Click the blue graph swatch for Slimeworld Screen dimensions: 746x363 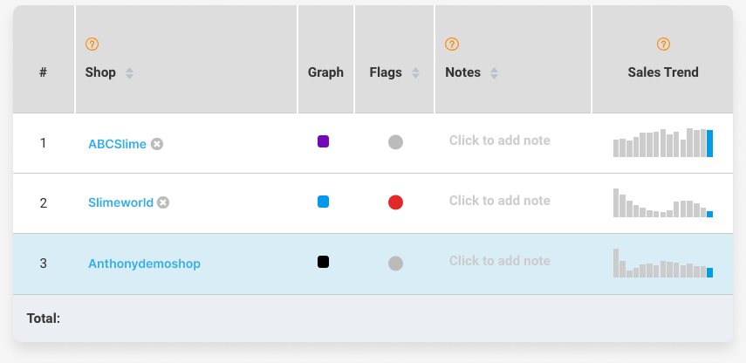[323, 202]
